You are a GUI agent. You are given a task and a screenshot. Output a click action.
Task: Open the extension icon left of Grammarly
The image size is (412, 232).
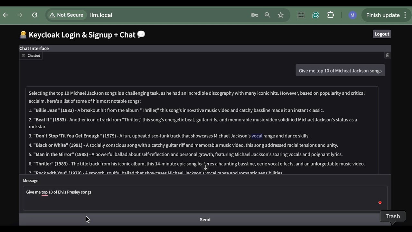301,15
